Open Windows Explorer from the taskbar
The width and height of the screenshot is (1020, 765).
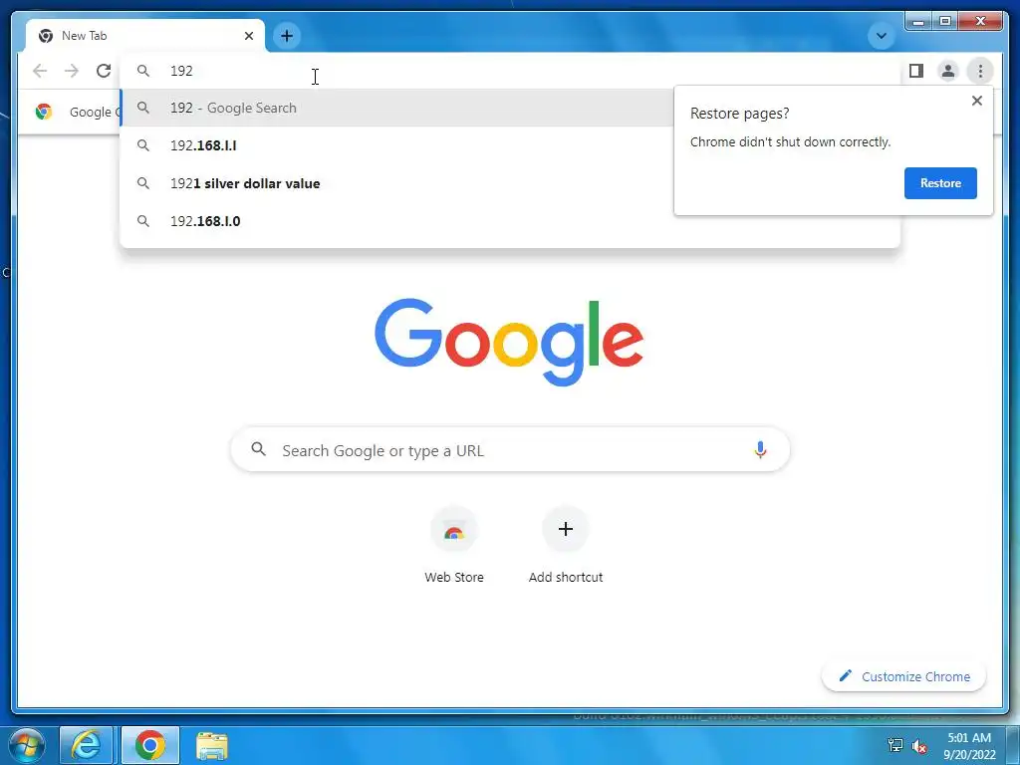coord(212,746)
